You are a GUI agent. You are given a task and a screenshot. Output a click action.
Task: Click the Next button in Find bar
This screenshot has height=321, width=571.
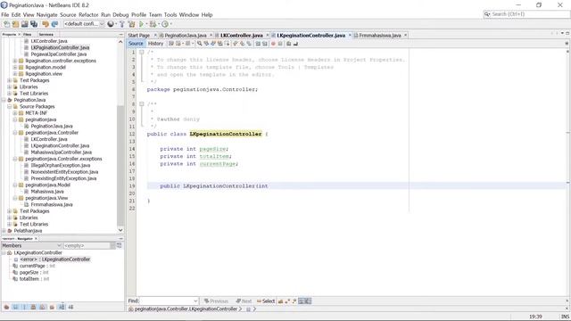pos(244,301)
